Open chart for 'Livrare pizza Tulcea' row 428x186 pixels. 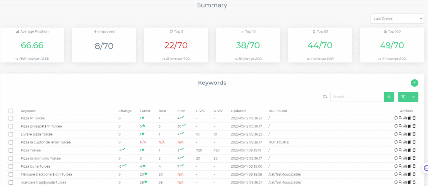(405, 134)
